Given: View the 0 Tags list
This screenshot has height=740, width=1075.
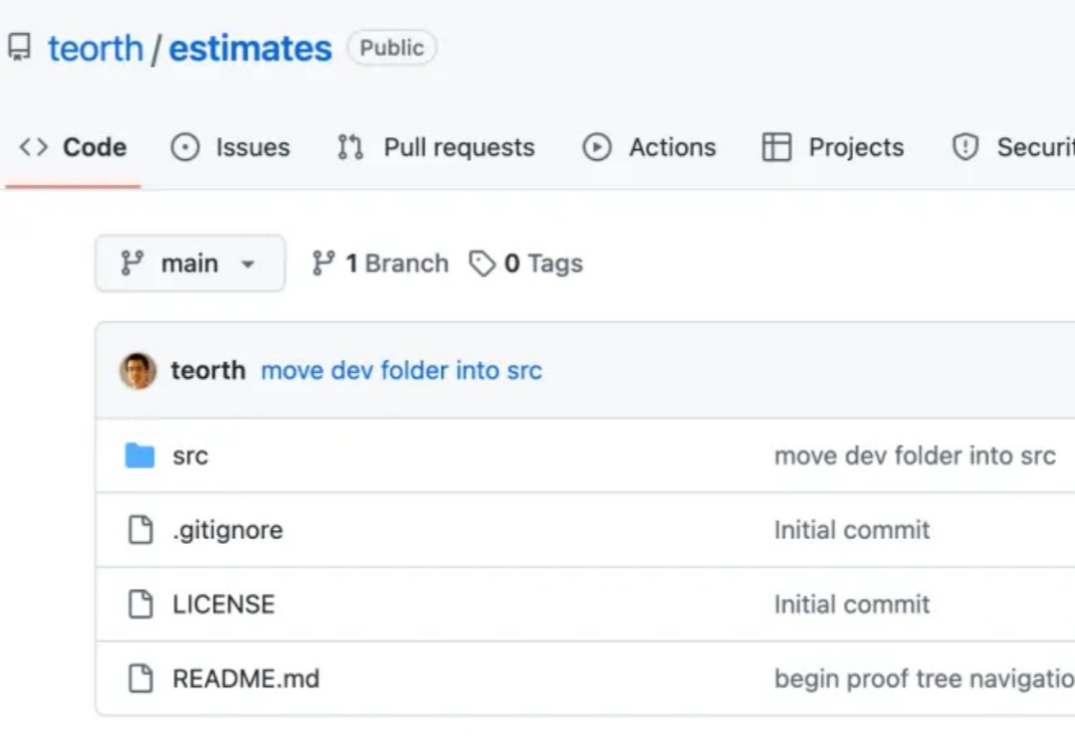Looking at the screenshot, I should (526, 264).
